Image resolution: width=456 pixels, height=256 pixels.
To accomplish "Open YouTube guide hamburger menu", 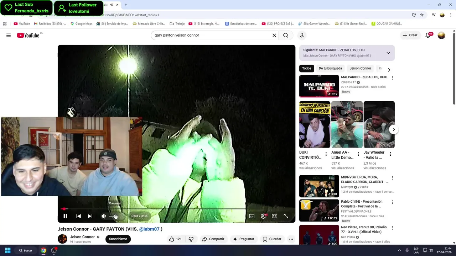I will pyautogui.click(x=9, y=35).
